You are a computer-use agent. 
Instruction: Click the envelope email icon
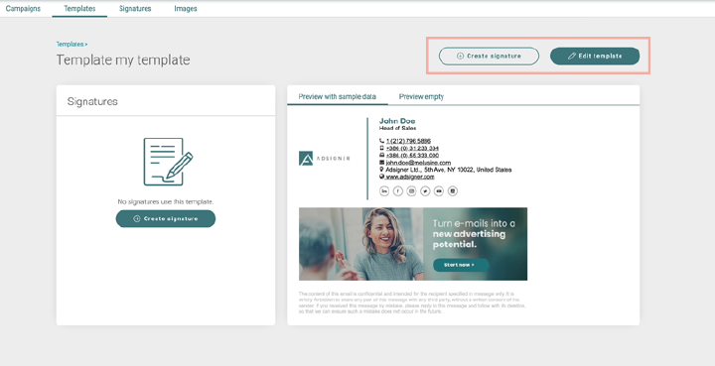(381, 162)
